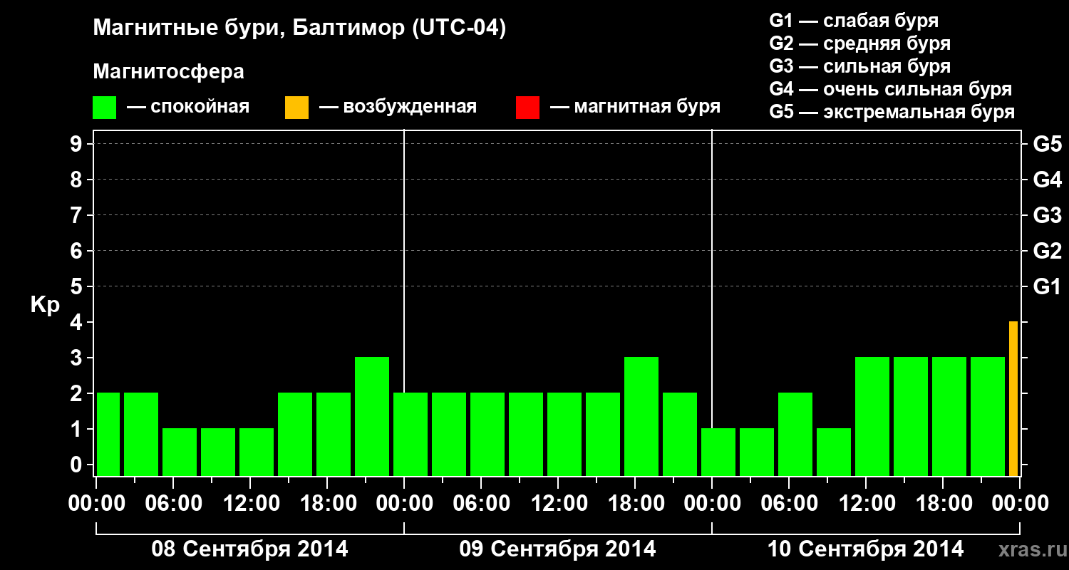Image resolution: width=1069 pixels, height=570 pixels.
Task: Click the 18:00 time label above 09 Сентября
Action: 635,503
